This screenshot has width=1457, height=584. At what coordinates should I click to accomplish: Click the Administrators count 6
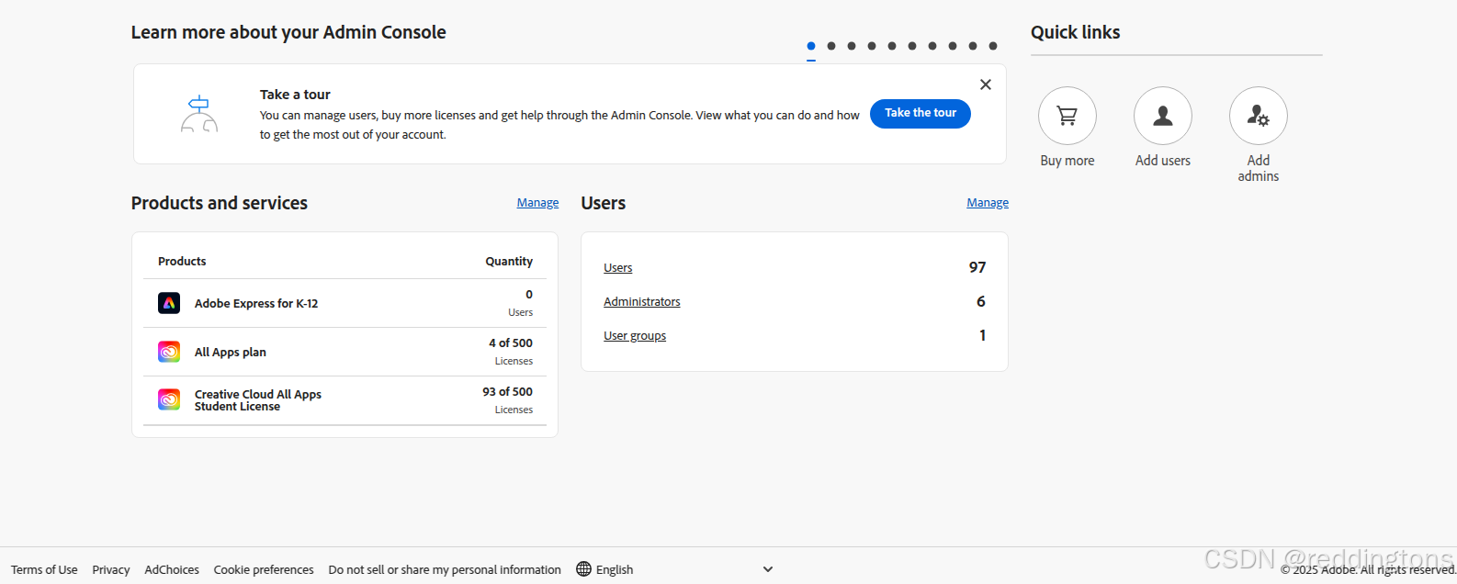coord(981,301)
